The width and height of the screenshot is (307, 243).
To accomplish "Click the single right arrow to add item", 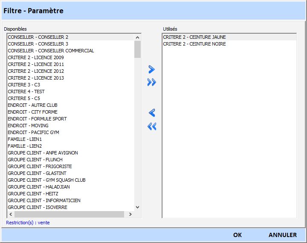I will pos(151,69).
